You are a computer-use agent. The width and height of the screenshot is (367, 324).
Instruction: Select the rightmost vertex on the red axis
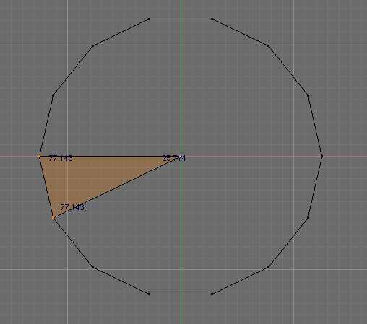(x=321, y=157)
